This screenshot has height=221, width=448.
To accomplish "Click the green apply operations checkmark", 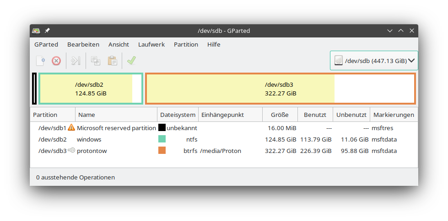I will click(x=131, y=60).
